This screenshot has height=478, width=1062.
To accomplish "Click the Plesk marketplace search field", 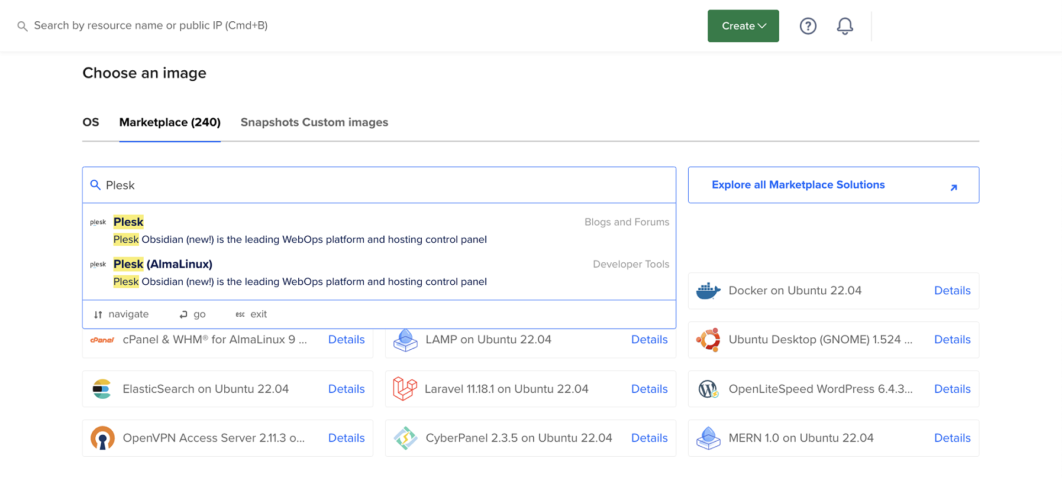I will coord(379,186).
